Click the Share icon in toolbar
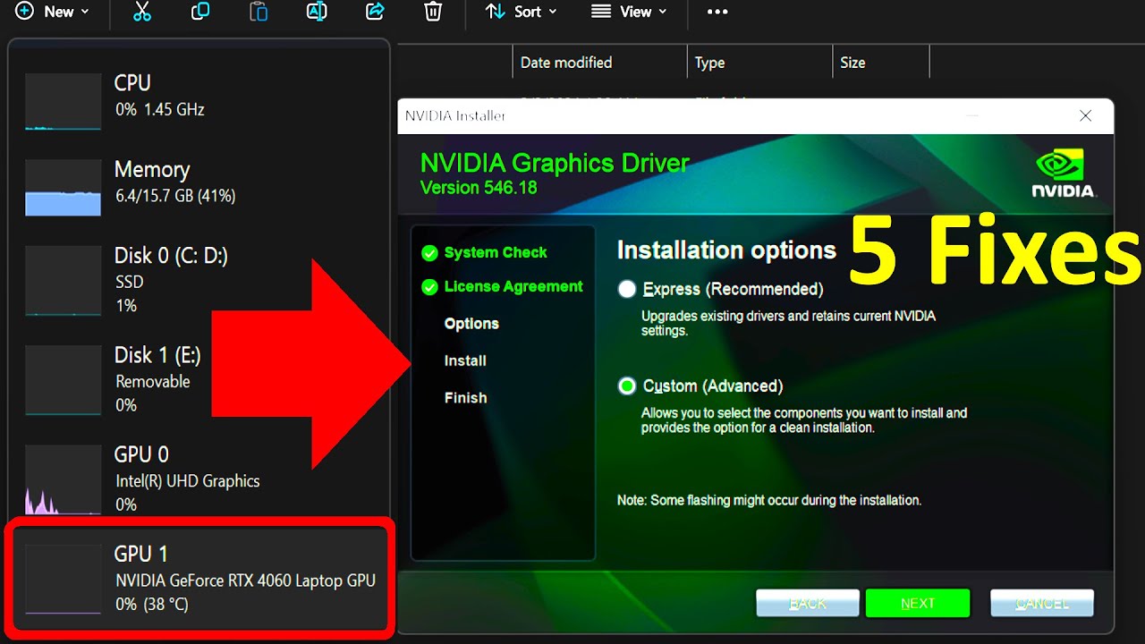The image size is (1145, 644). [x=375, y=12]
